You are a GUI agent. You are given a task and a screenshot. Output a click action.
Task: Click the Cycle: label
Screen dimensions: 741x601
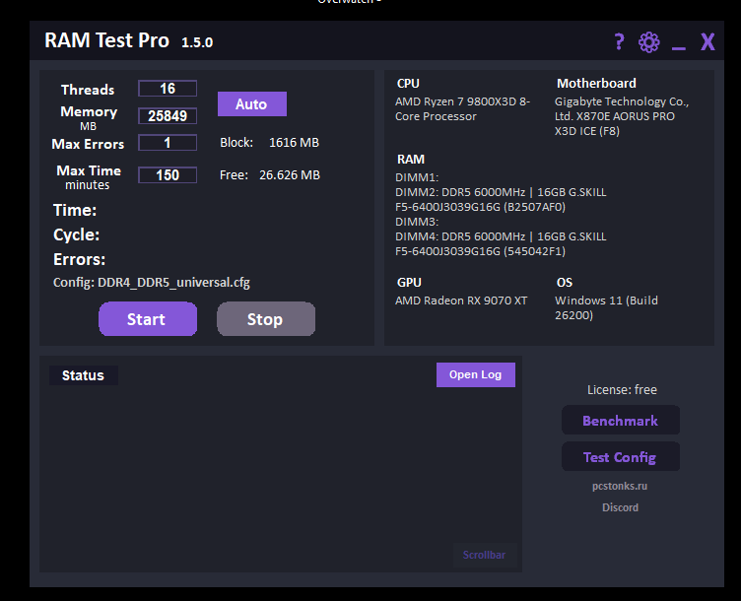click(77, 234)
